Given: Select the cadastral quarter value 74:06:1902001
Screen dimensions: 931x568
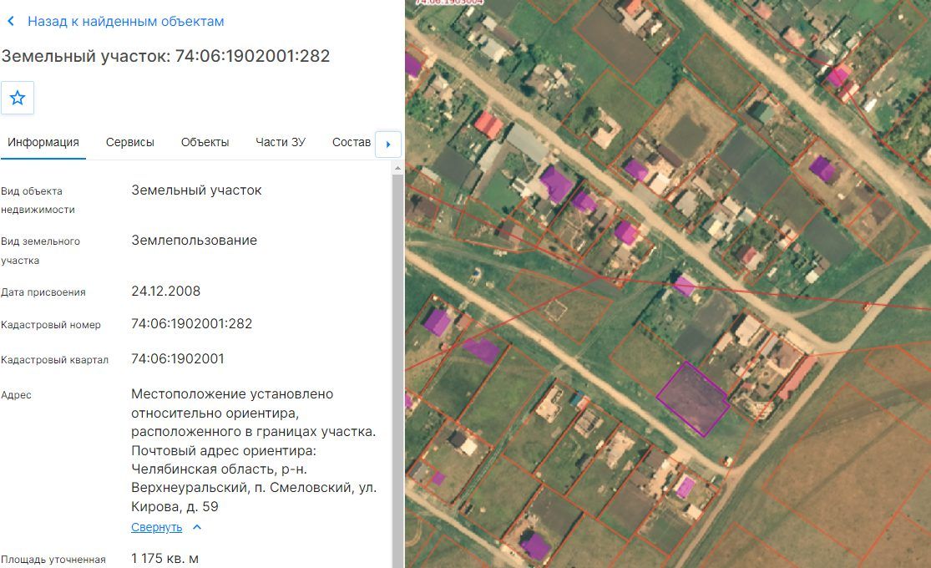Looking at the screenshot, I should click(178, 359).
